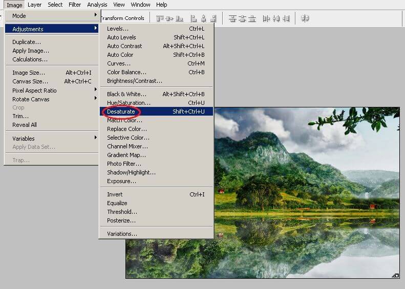This screenshot has height=289, width=405.
Task: Click the Align Vertical Centers icon
Action: click(169, 18)
